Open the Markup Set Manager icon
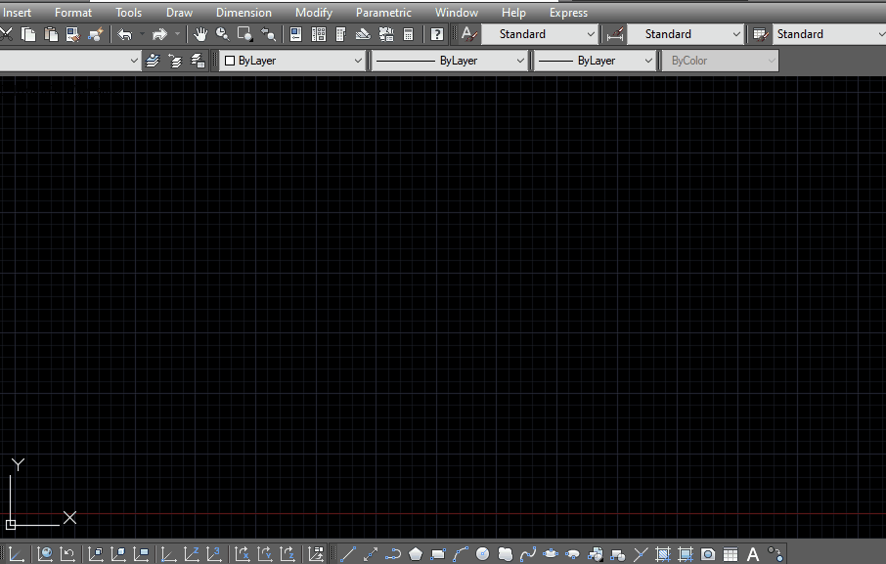 tap(386, 34)
